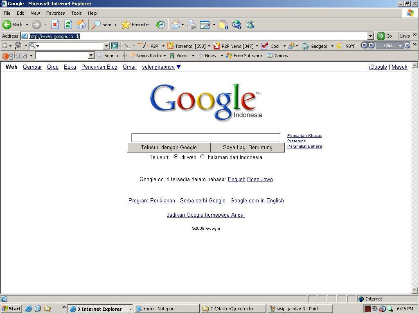Expand the Address bar dropdown arrow
Screen dimensions: 419x314
370,36
